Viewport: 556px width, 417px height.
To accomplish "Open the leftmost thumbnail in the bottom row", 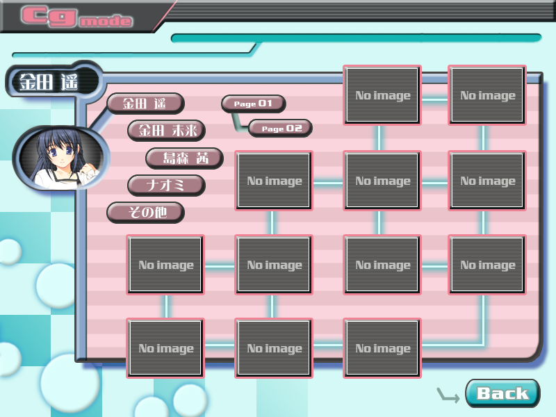I will point(165,348).
